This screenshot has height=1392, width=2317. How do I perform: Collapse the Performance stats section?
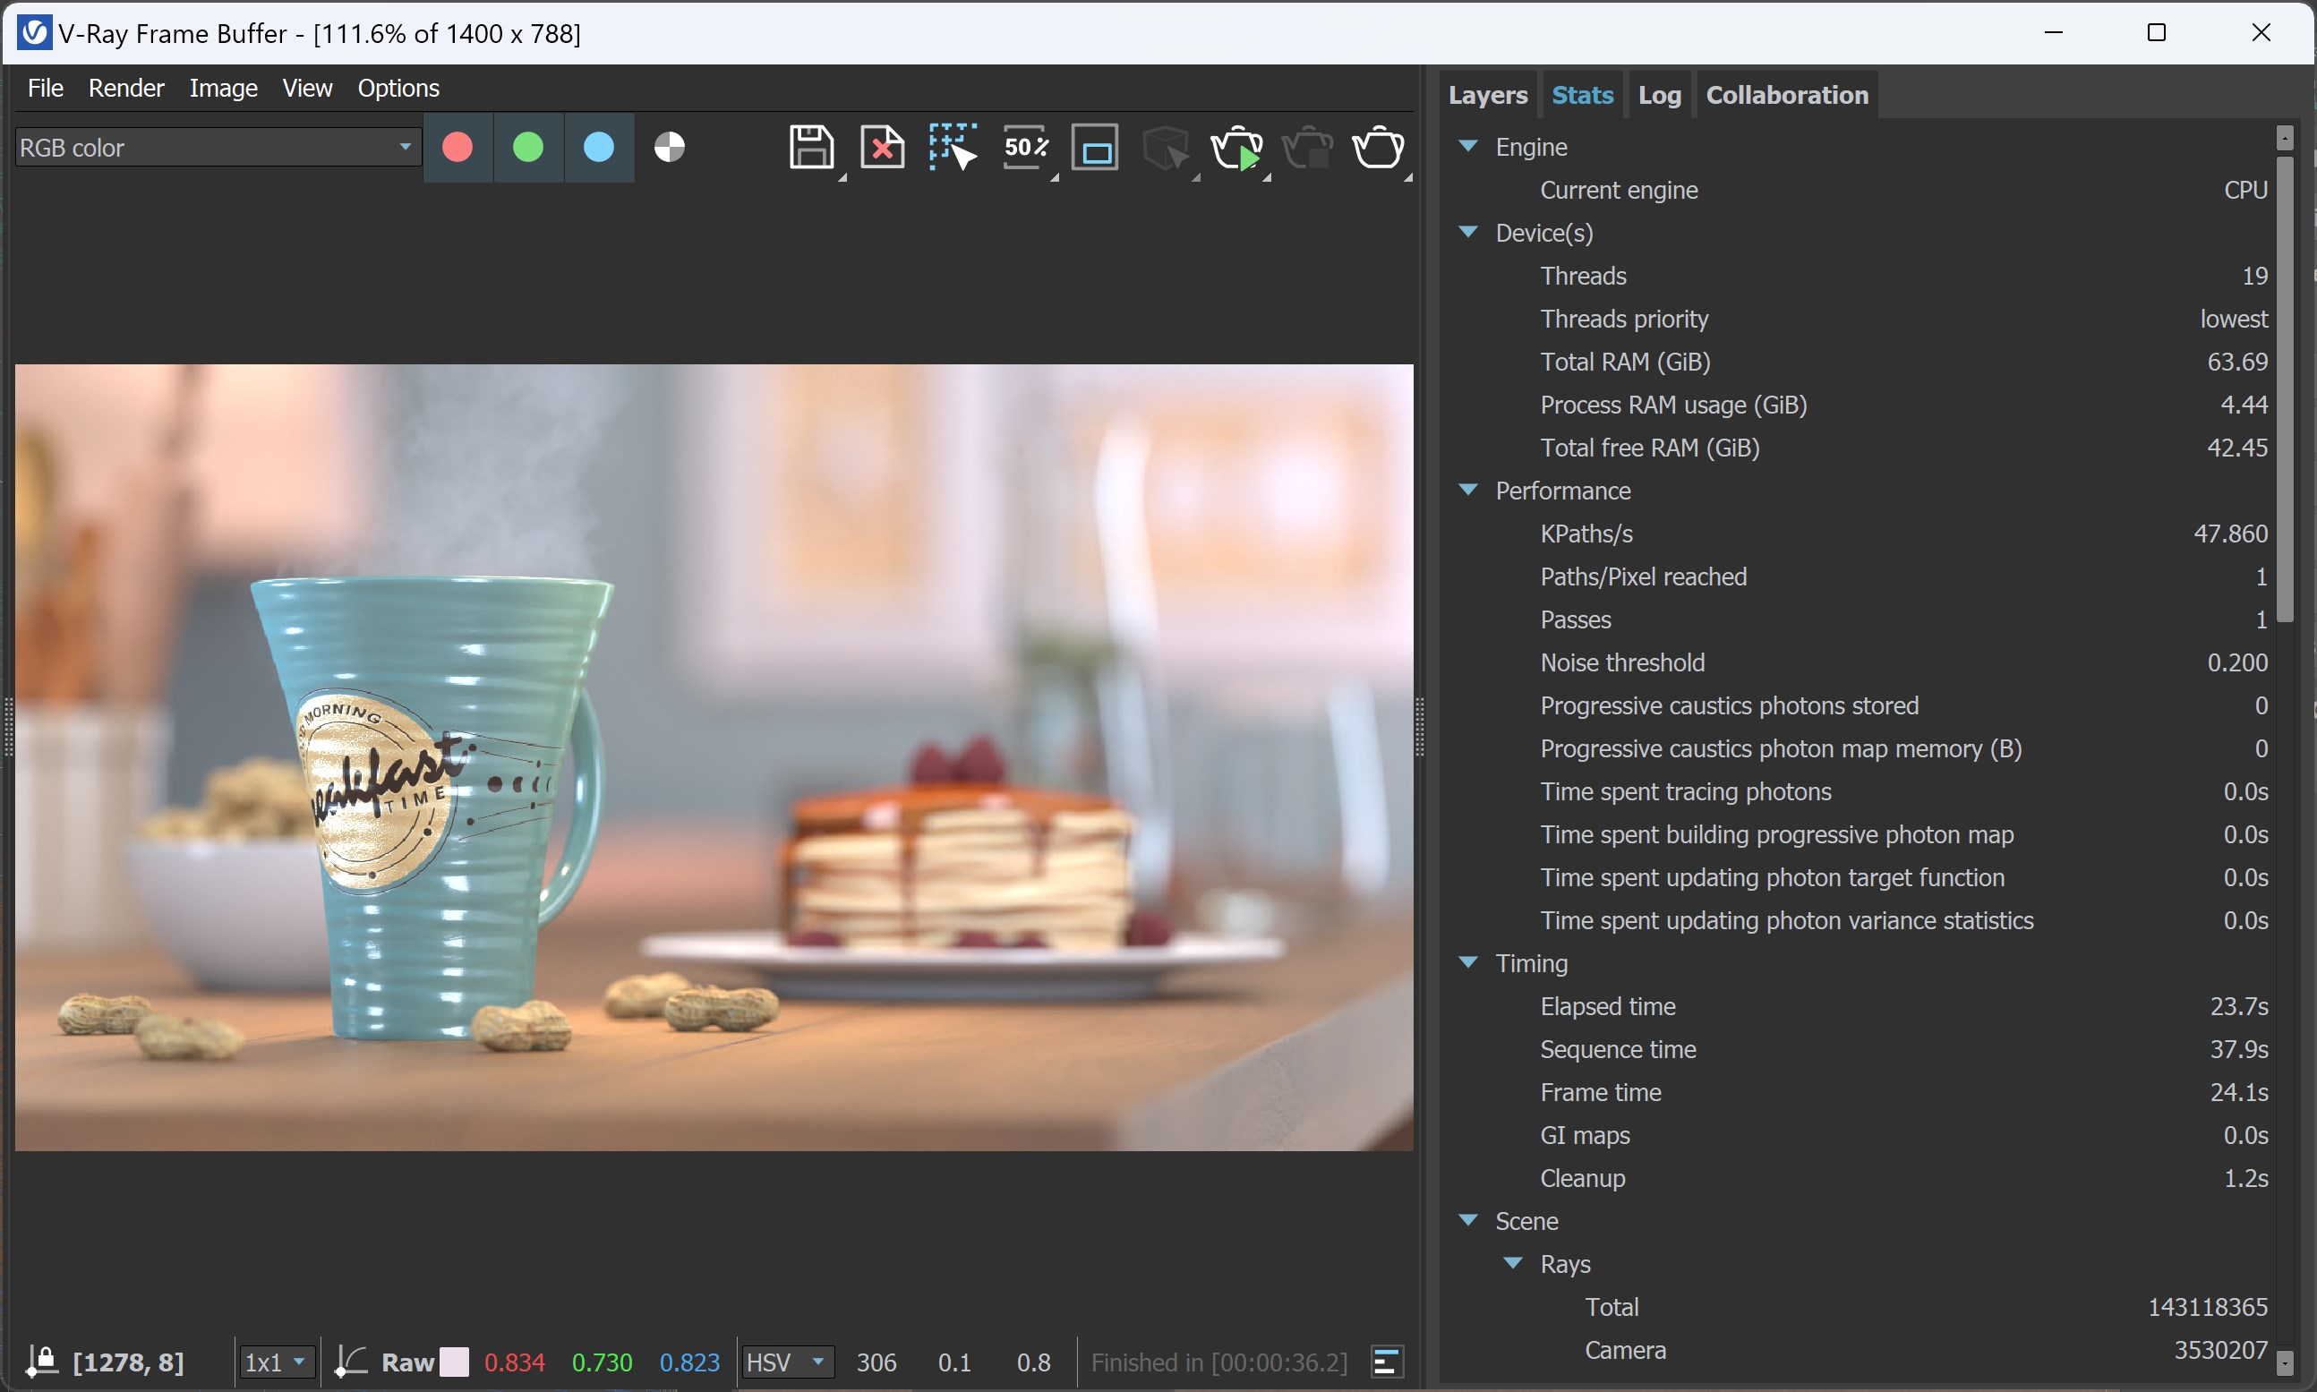(1468, 490)
